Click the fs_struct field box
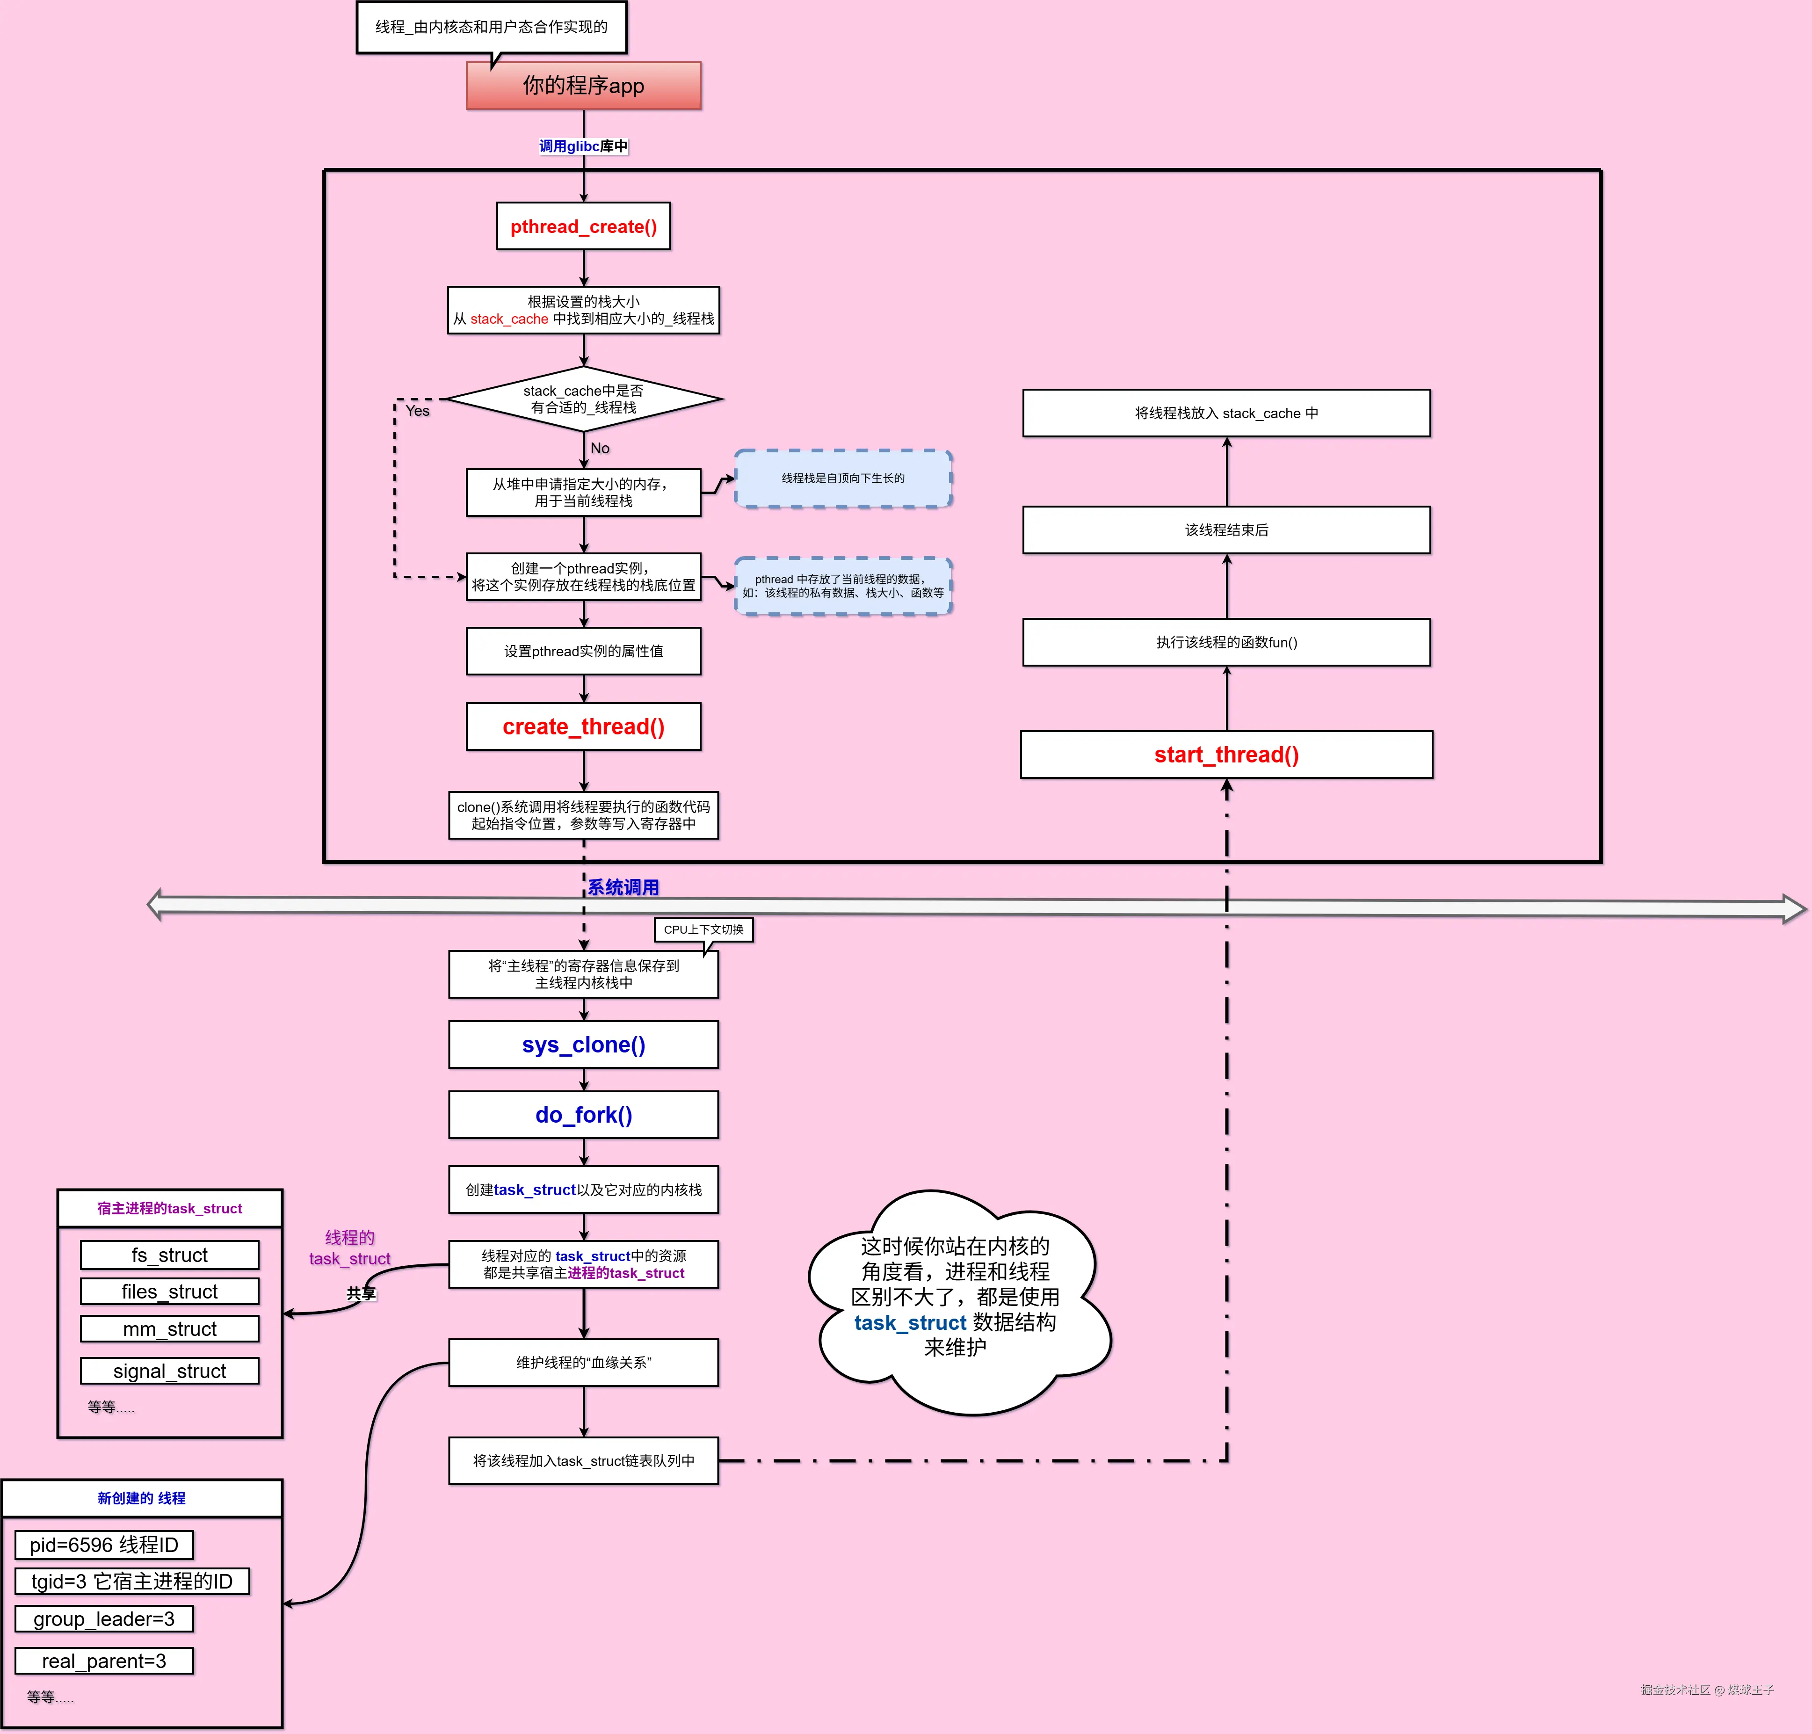Viewport: 1812px width, 1734px height. 169,1255
